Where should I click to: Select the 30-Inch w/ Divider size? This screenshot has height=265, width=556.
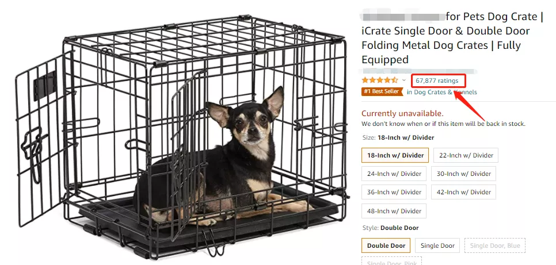[x=463, y=174]
